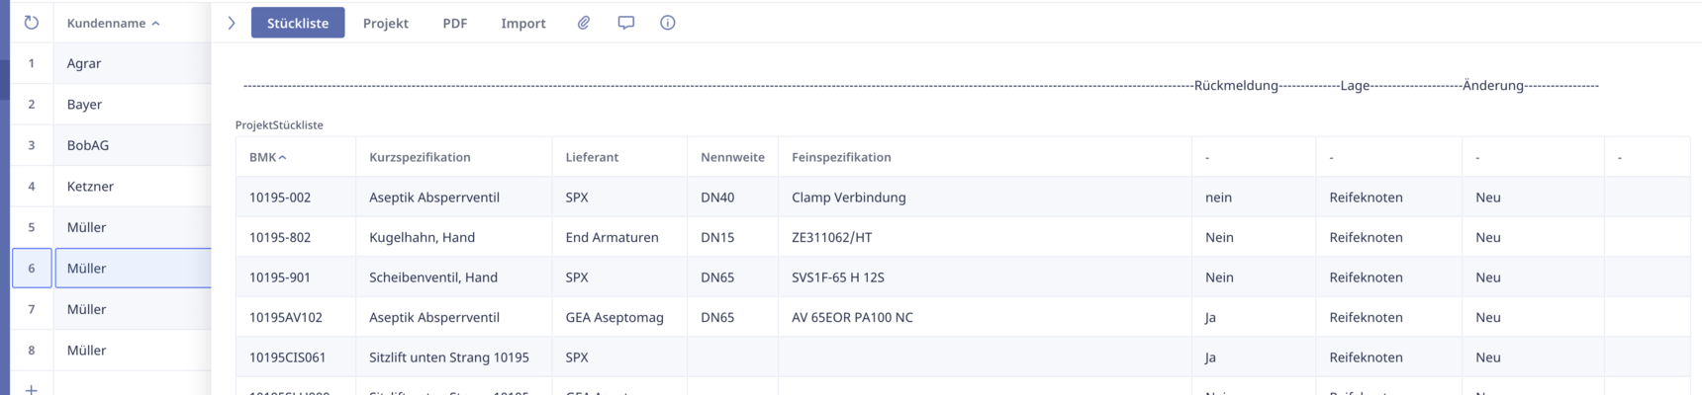The height and width of the screenshot is (395, 1702).
Task: Click the refresh icon above row numbers
Action: 32,23
